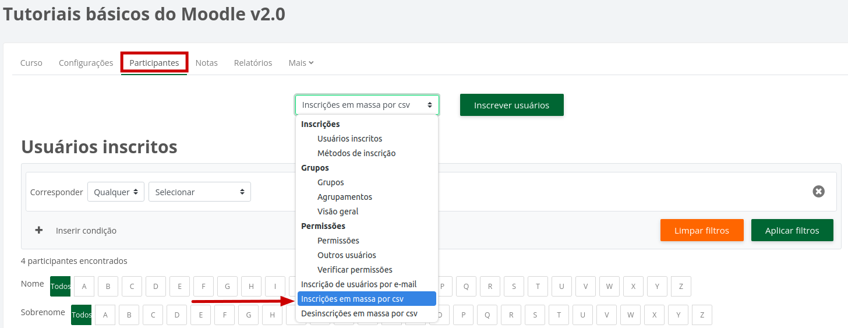Select Todos in the Sobrenome row

click(81, 315)
